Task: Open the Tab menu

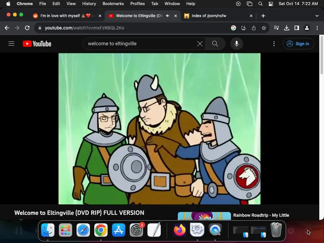Action: pos(154,3)
